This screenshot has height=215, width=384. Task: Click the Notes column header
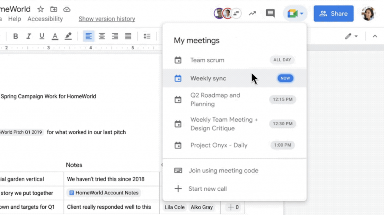pos(74,165)
